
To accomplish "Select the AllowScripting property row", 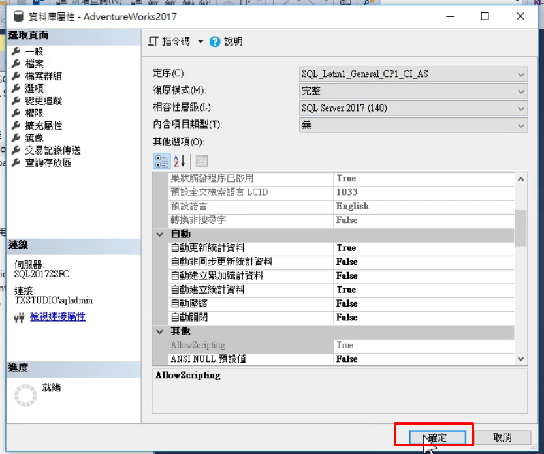I will pos(342,345).
